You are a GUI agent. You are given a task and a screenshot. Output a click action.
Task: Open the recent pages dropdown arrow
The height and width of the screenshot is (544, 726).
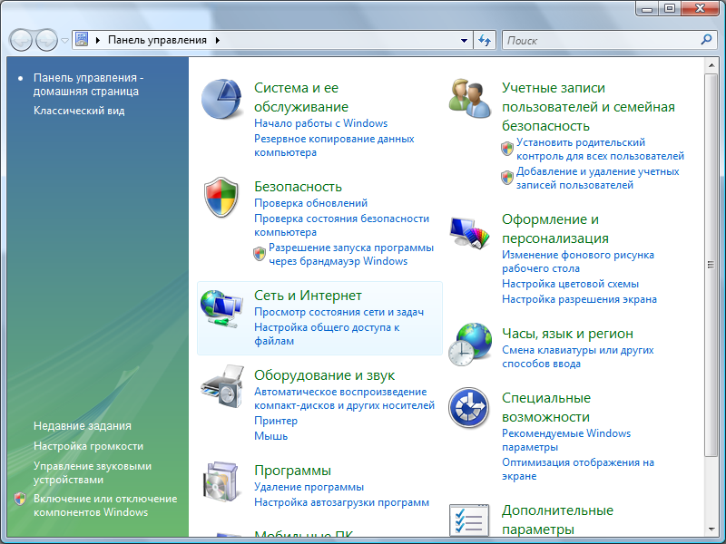click(x=65, y=41)
